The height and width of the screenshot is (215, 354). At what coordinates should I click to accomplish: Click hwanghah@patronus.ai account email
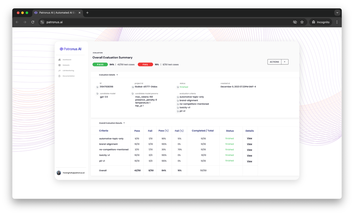74,173
